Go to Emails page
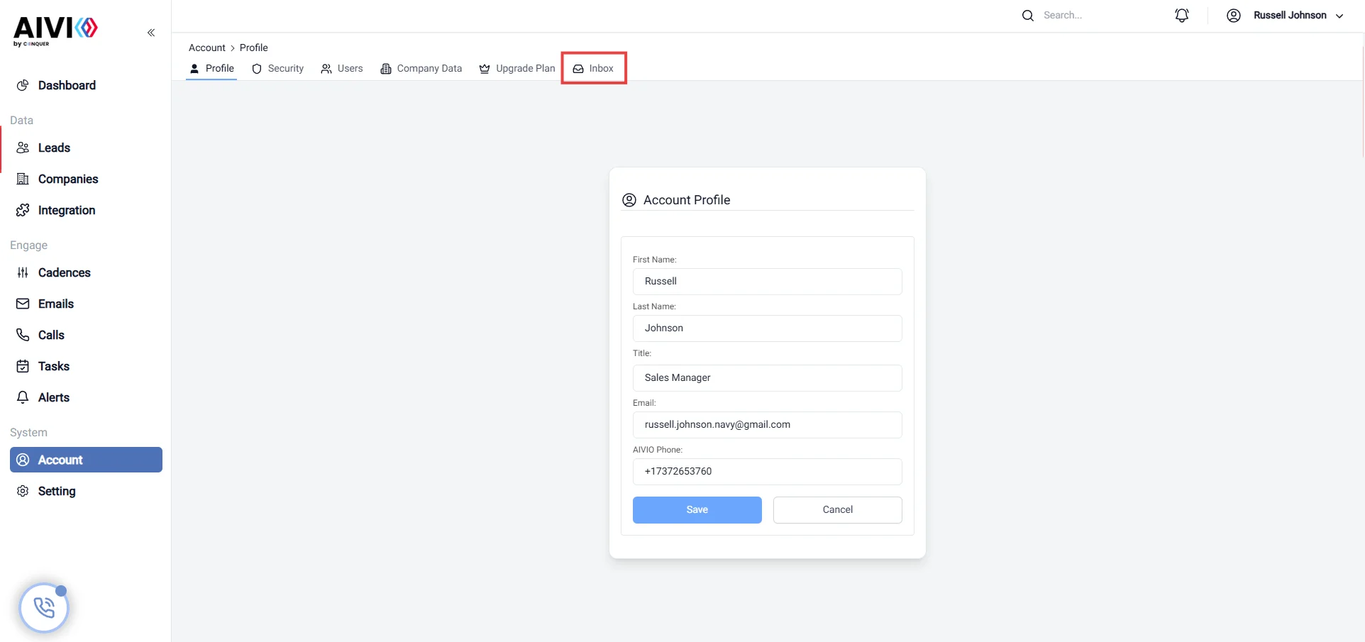This screenshot has height=642, width=1365. (x=56, y=304)
